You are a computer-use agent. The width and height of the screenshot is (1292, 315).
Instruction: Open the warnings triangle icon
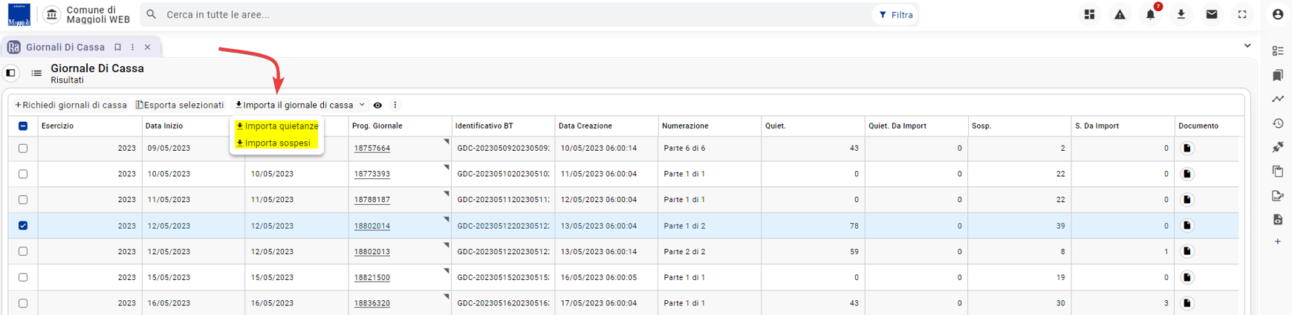pos(1120,14)
